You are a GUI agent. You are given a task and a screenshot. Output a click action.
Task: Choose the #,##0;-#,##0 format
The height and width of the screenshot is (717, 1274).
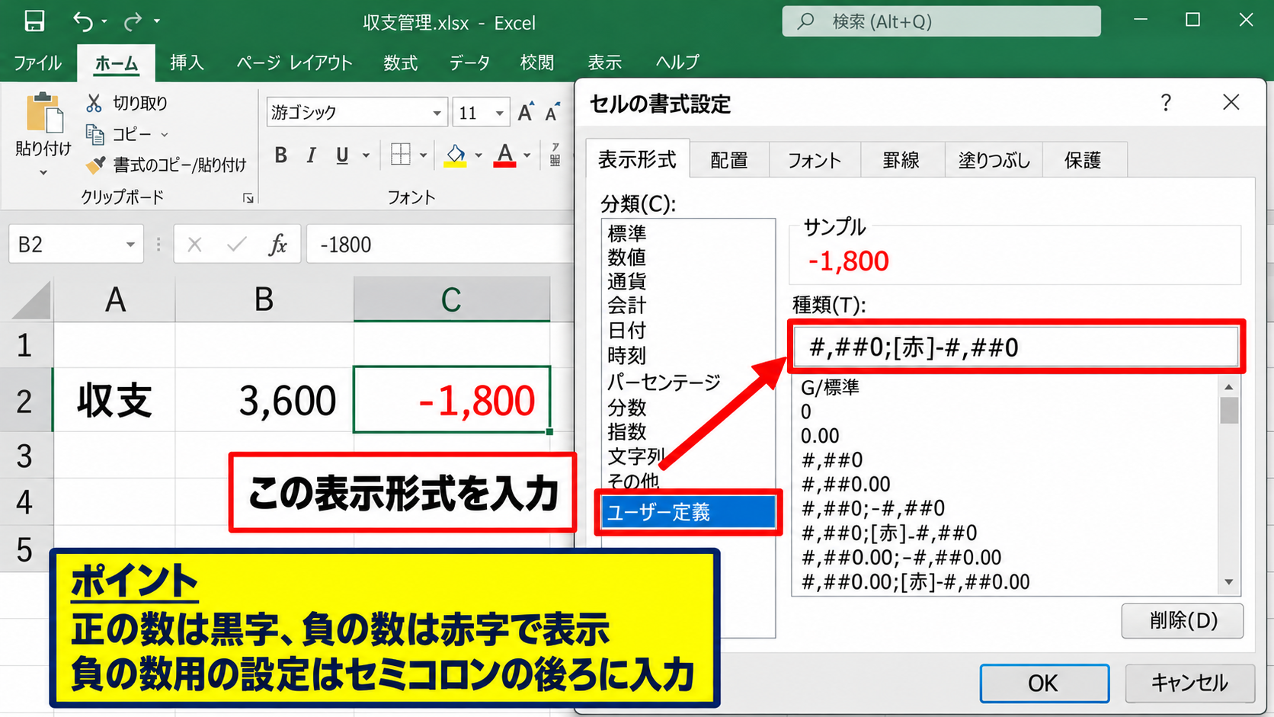tap(873, 508)
